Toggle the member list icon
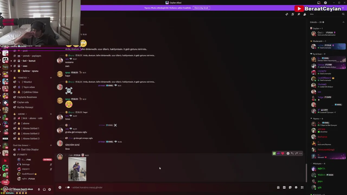 (x=305, y=14)
